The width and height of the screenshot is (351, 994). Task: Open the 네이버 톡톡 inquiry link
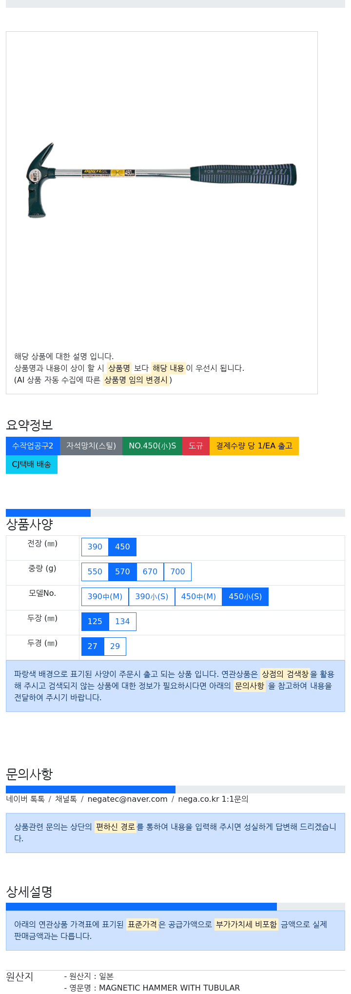pos(25,799)
